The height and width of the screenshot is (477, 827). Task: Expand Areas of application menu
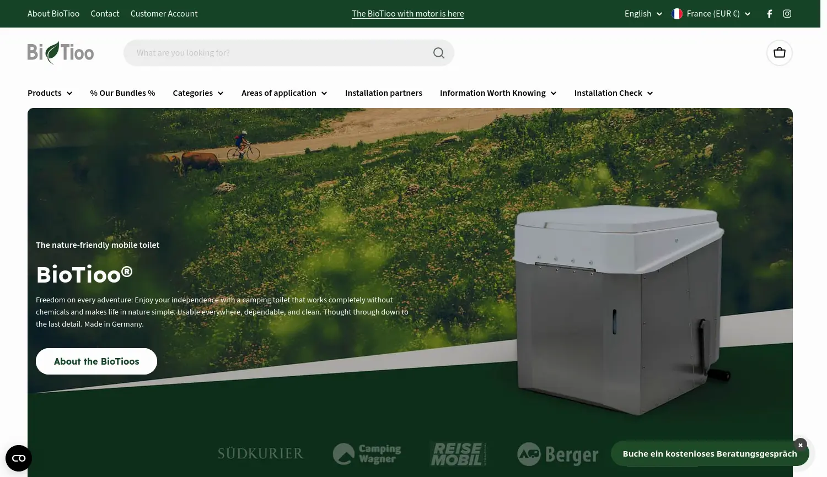(284, 93)
